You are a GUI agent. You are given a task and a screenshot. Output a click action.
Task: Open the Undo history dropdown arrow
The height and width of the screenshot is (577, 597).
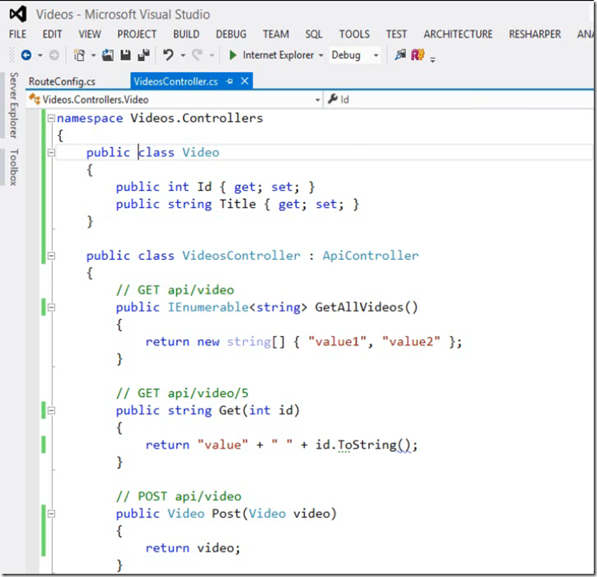[x=183, y=55]
